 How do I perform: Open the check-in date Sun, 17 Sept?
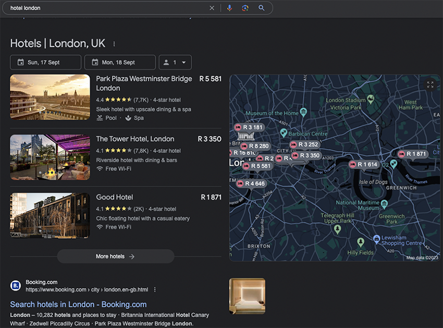pos(45,62)
